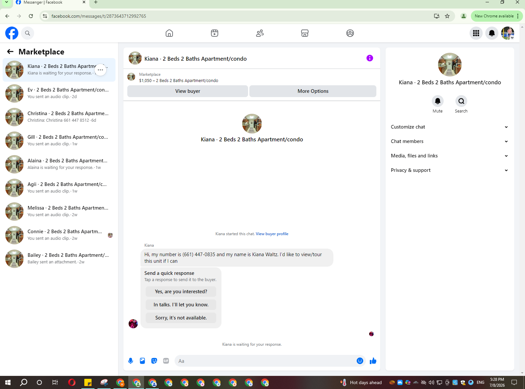Open Sticky Notes from taskbar

tap(88, 382)
